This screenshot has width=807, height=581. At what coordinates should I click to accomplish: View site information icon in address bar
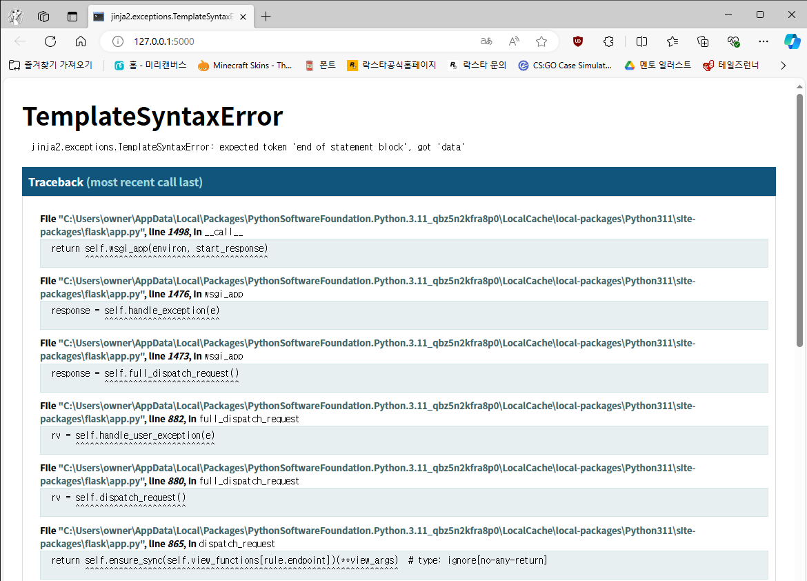tap(118, 41)
